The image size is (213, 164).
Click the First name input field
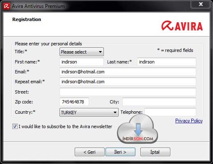click(x=82, y=62)
